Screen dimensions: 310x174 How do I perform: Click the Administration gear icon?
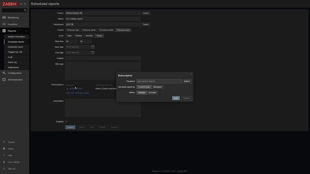[x=4, y=80]
